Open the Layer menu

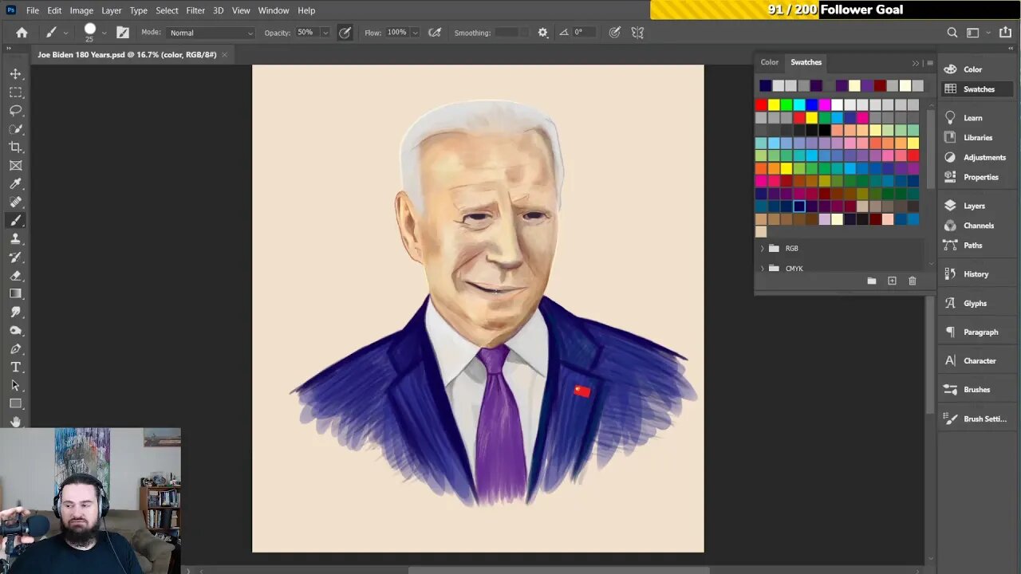112,10
